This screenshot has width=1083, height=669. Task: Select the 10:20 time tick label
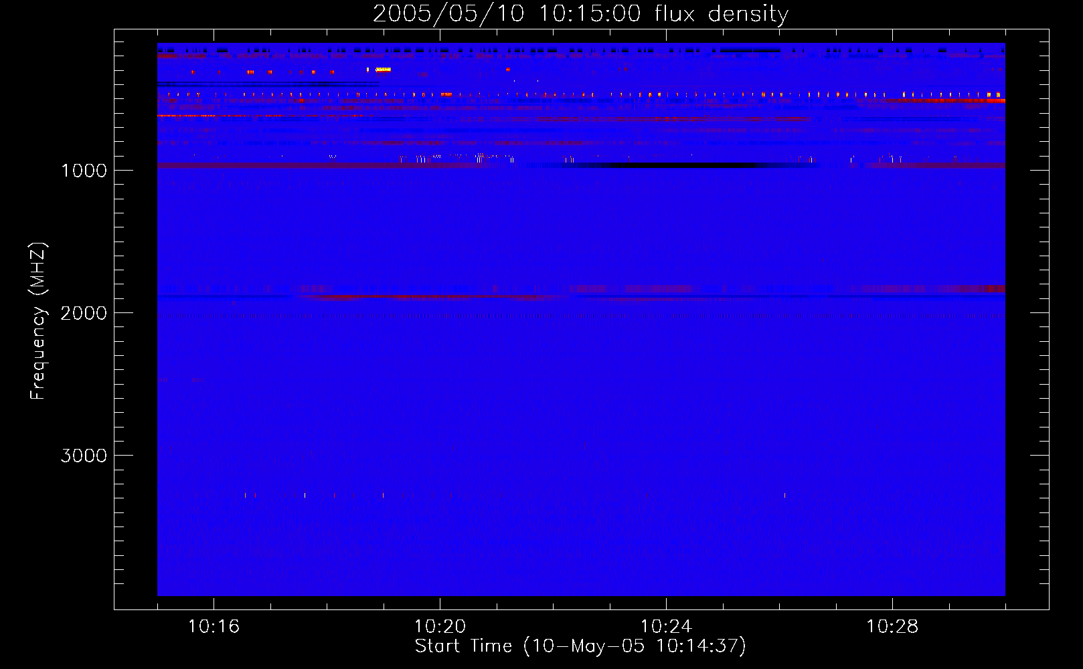pyautogui.click(x=440, y=627)
